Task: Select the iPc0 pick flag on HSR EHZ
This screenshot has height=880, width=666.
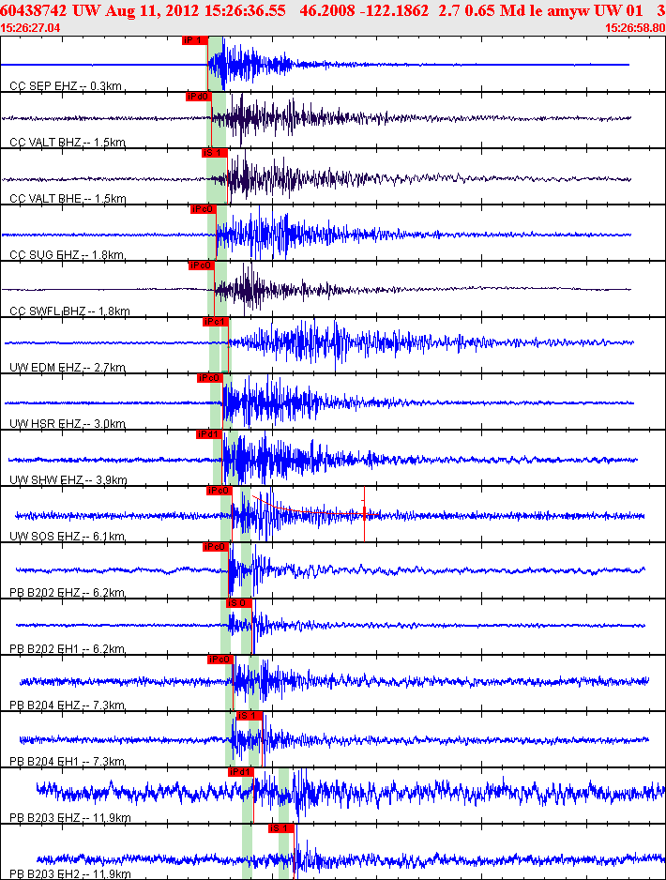Action: click(x=210, y=378)
